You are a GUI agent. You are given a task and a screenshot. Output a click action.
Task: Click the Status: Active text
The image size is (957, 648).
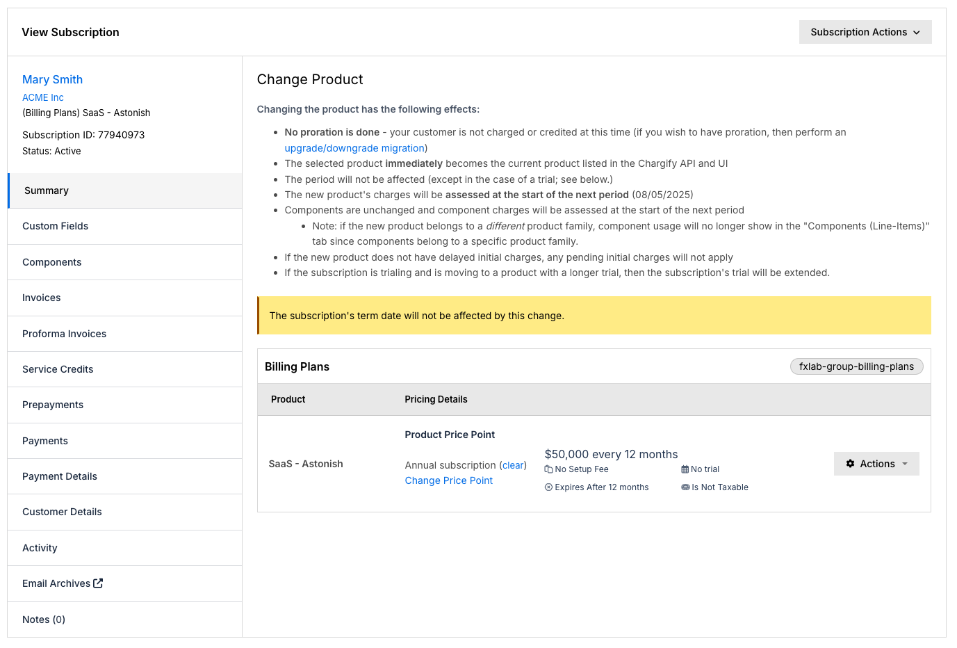(x=51, y=151)
